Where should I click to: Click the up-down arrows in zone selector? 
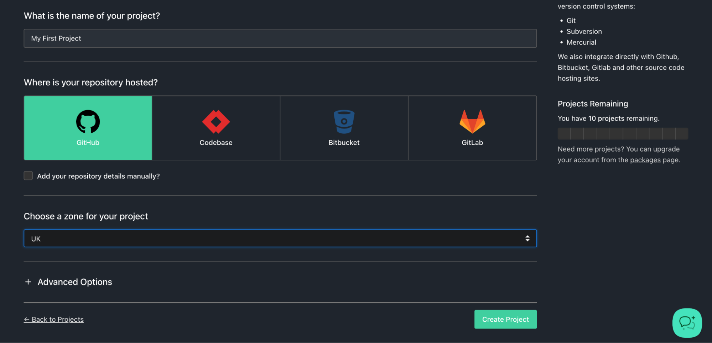point(527,238)
